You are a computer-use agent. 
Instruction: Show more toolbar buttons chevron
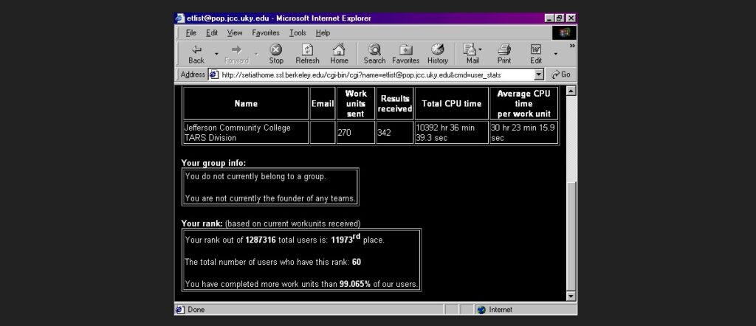click(x=572, y=46)
